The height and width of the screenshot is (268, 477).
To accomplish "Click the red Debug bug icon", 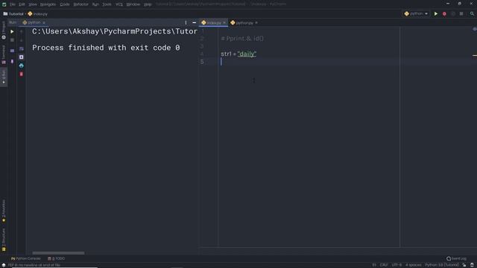I will [444, 13].
